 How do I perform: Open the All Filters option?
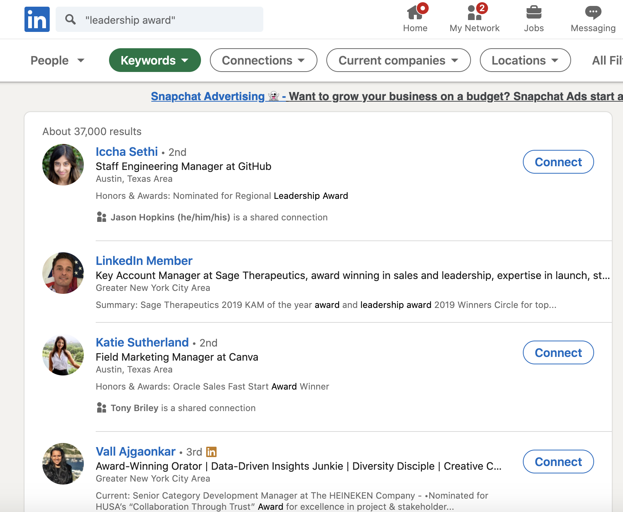607,60
